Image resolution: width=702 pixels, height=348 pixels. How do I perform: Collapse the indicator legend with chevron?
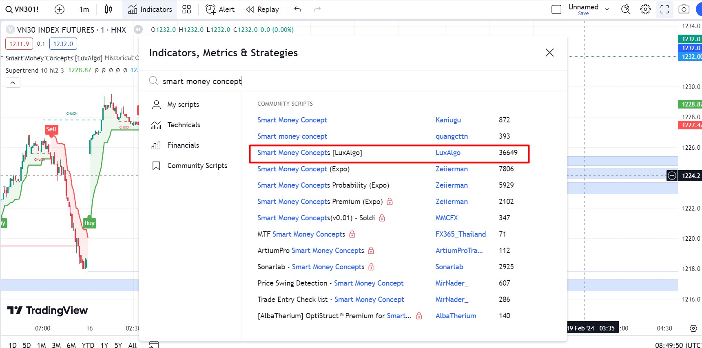point(13,83)
